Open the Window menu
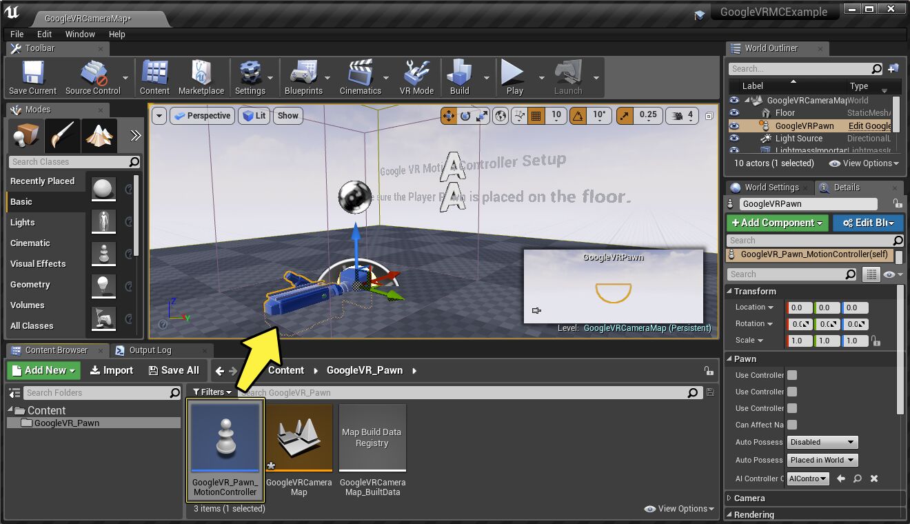The height and width of the screenshot is (524, 910). 80,34
